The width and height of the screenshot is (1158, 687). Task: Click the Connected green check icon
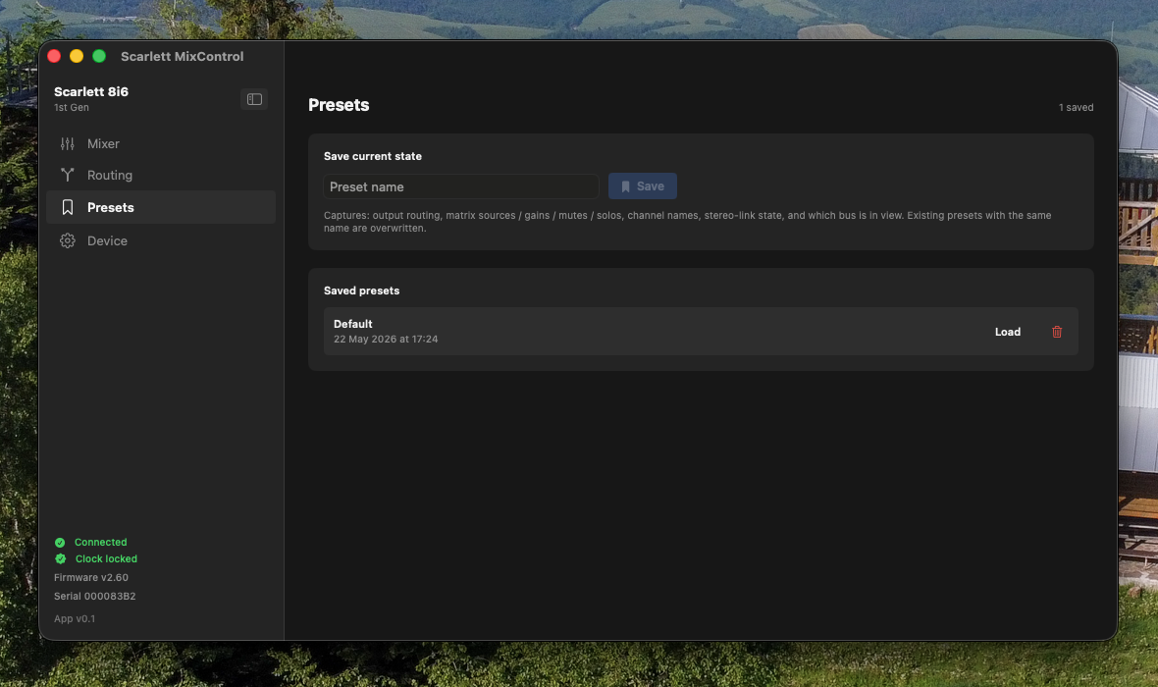pyautogui.click(x=60, y=542)
